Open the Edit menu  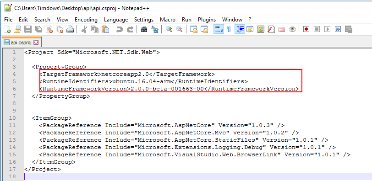pyautogui.click(x=23, y=20)
